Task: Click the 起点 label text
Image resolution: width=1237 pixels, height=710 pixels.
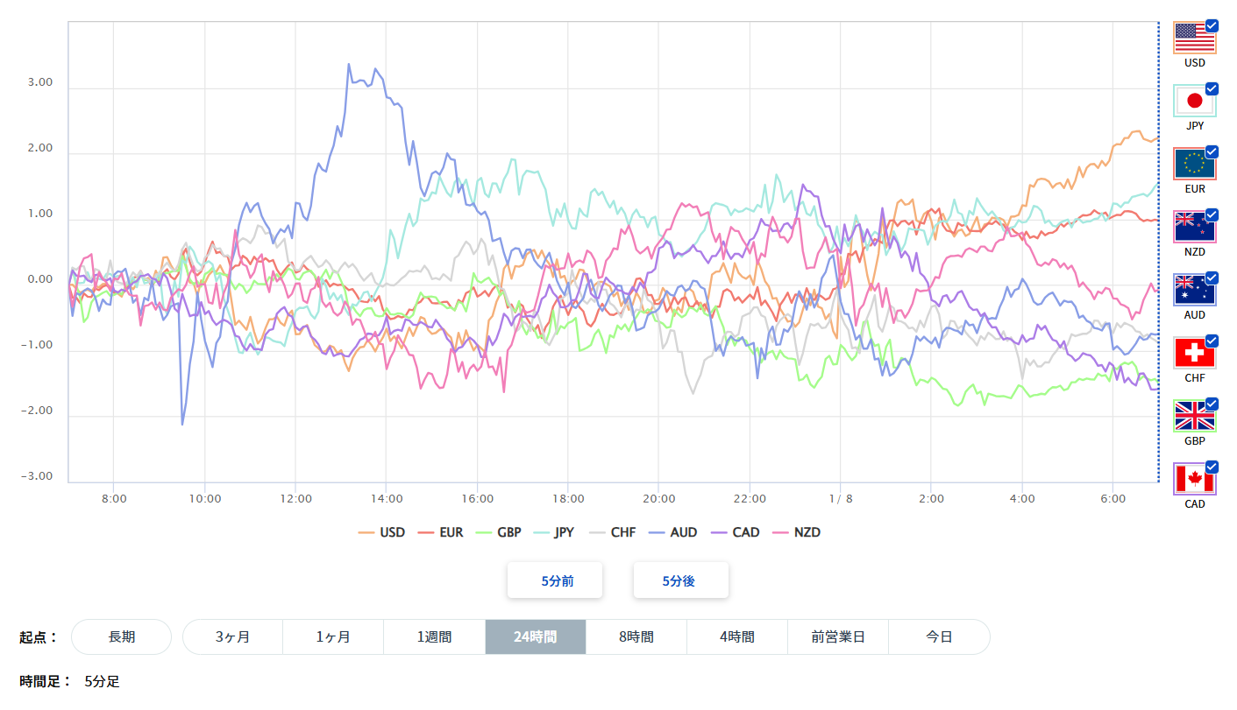Action: coord(38,637)
